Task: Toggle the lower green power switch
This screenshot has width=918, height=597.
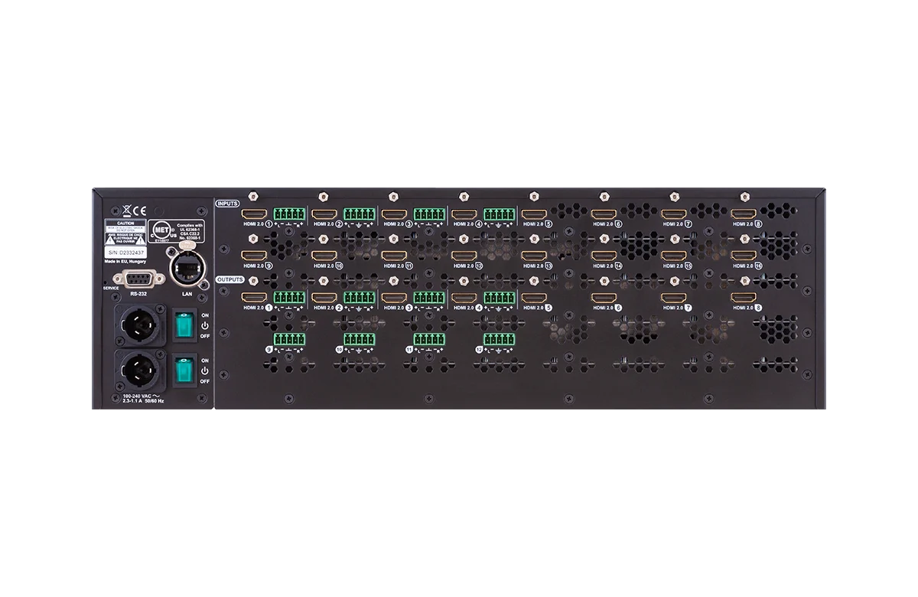Action: coord(184,370)
